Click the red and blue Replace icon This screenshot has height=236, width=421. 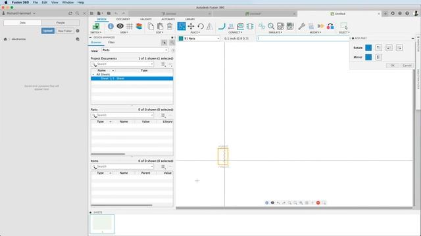pos(330,26)
